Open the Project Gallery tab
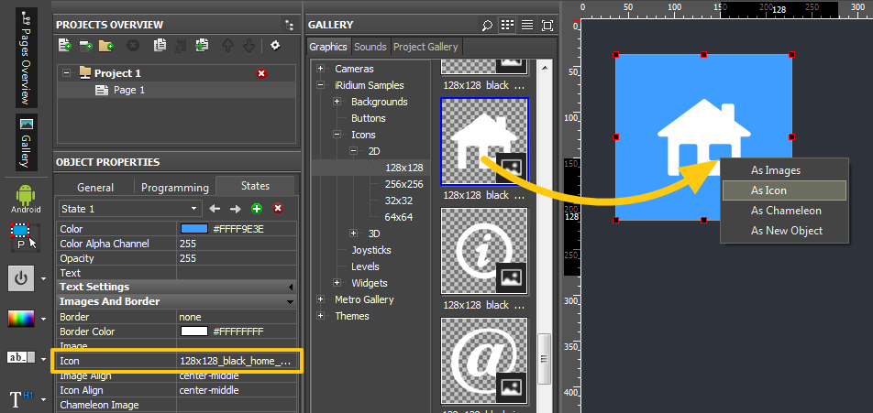The image size is (873, 413). click(425, 47)
